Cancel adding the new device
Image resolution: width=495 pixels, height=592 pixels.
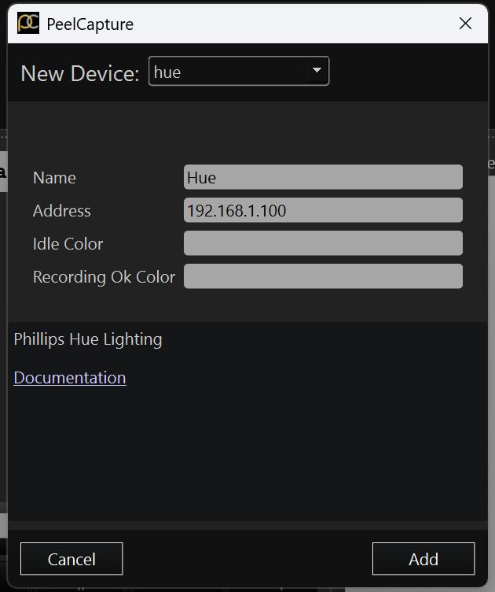[x=71, y=559]
